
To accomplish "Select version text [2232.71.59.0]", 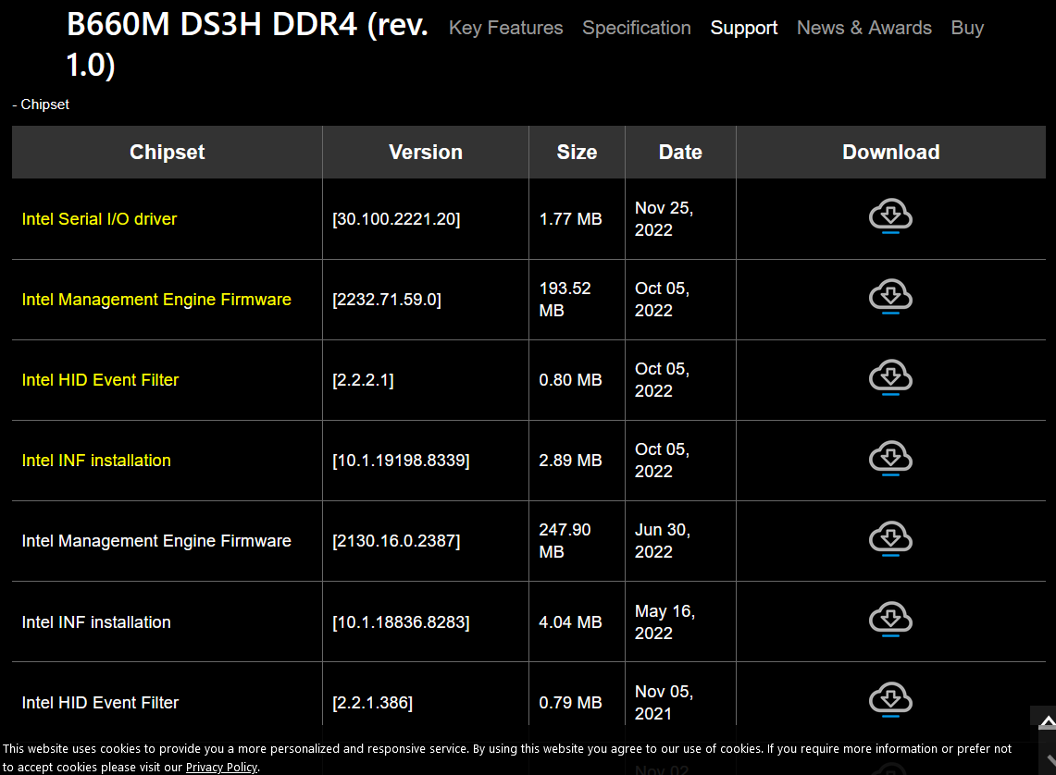I will tap(387, 300).
